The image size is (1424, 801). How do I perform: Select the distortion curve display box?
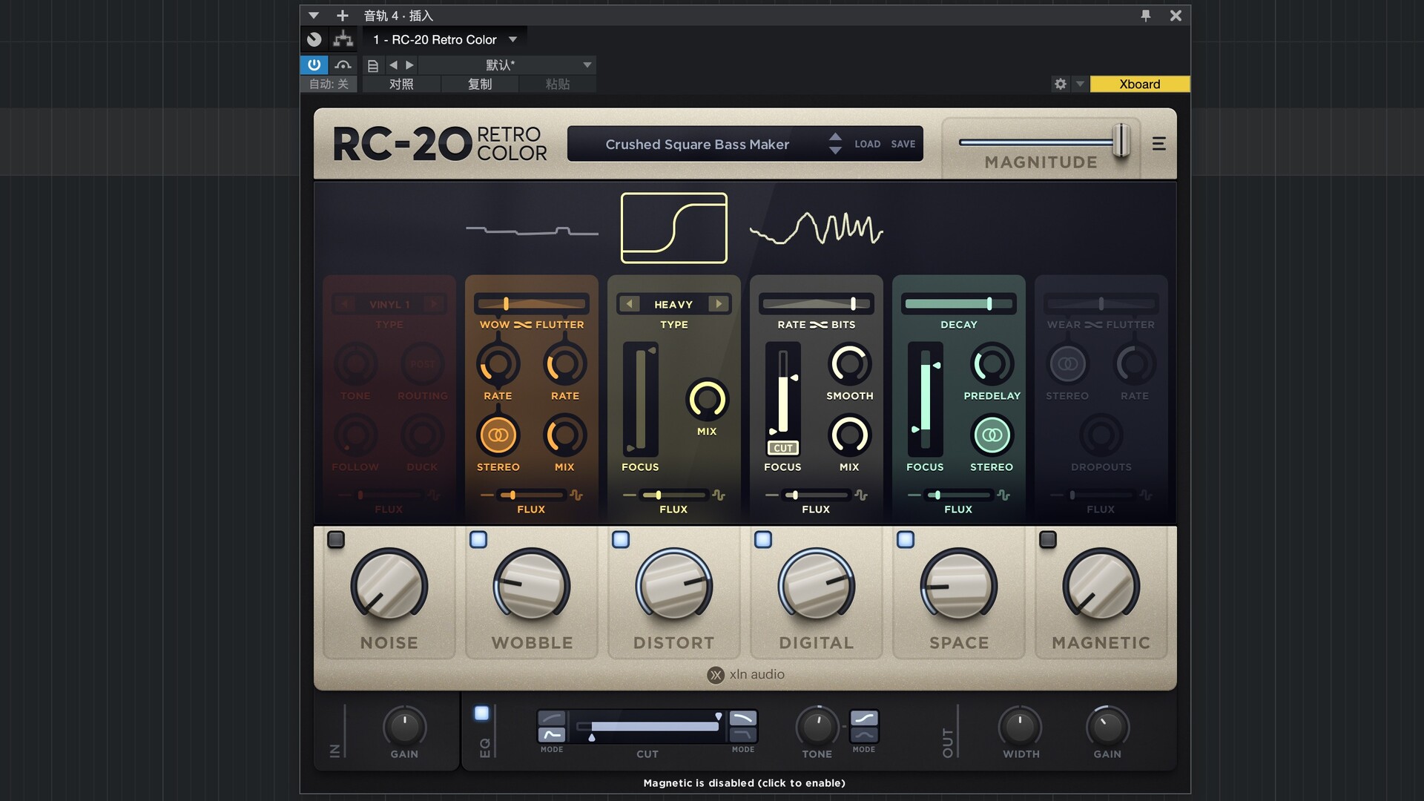[673, 228]
